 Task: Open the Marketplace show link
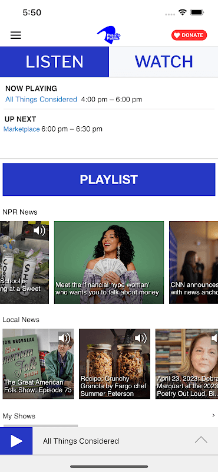click(x=22, y=129)
